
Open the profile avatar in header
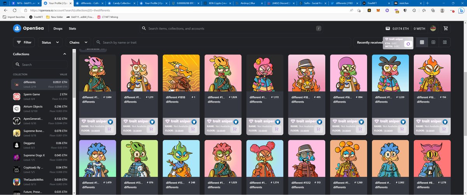tap(433, 28)
